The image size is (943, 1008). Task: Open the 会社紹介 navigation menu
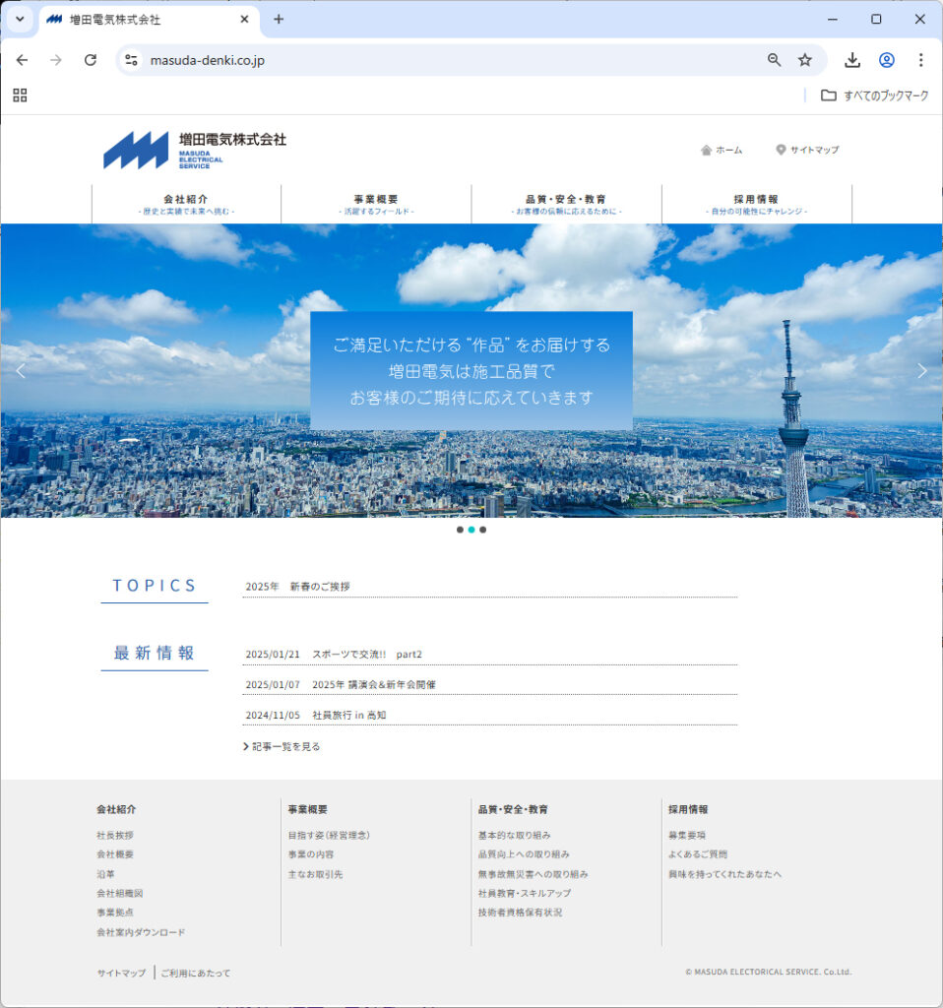pos(186,204)
